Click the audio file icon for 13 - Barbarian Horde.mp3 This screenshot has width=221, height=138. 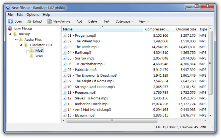(65, 104)
